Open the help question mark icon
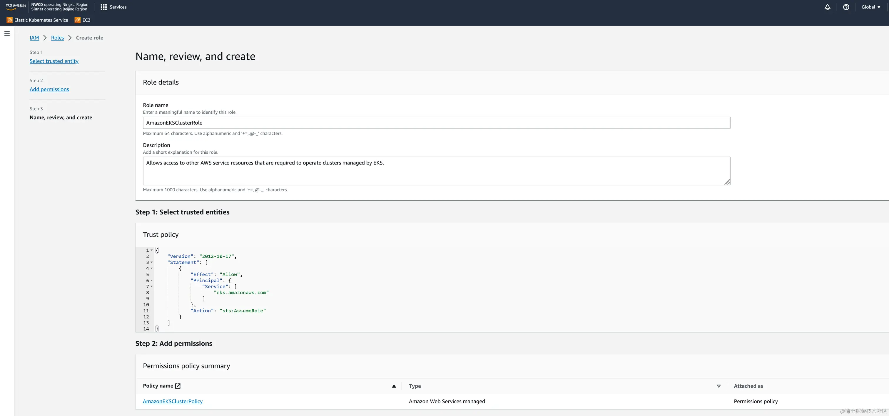 point(846,7)
